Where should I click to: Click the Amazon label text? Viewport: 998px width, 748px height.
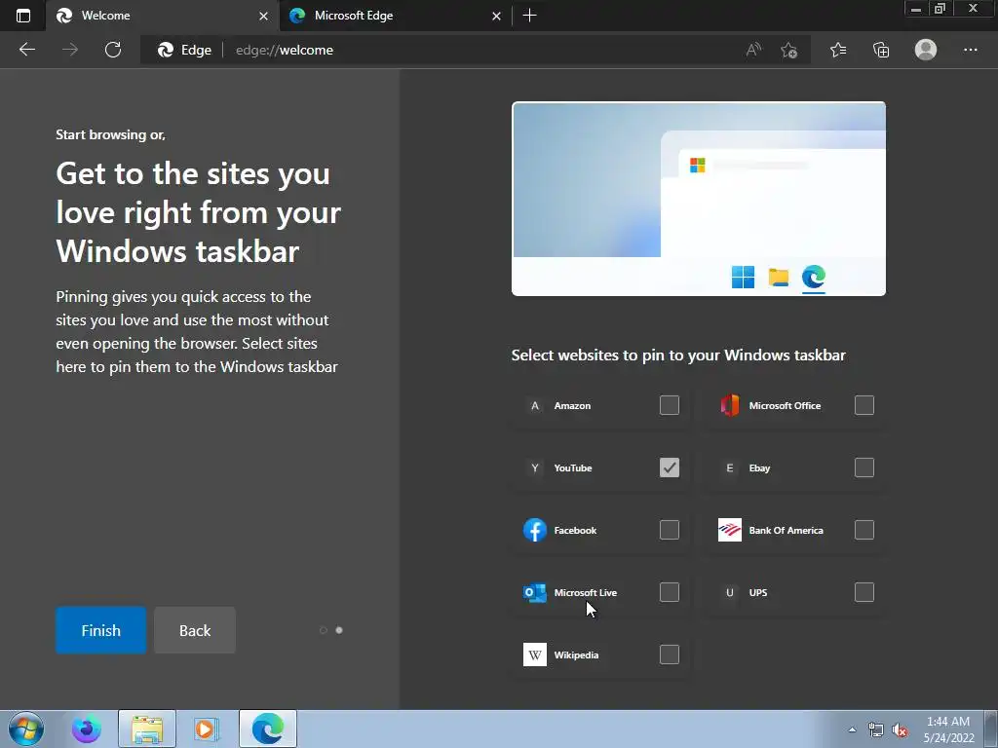tap(572, 405)
